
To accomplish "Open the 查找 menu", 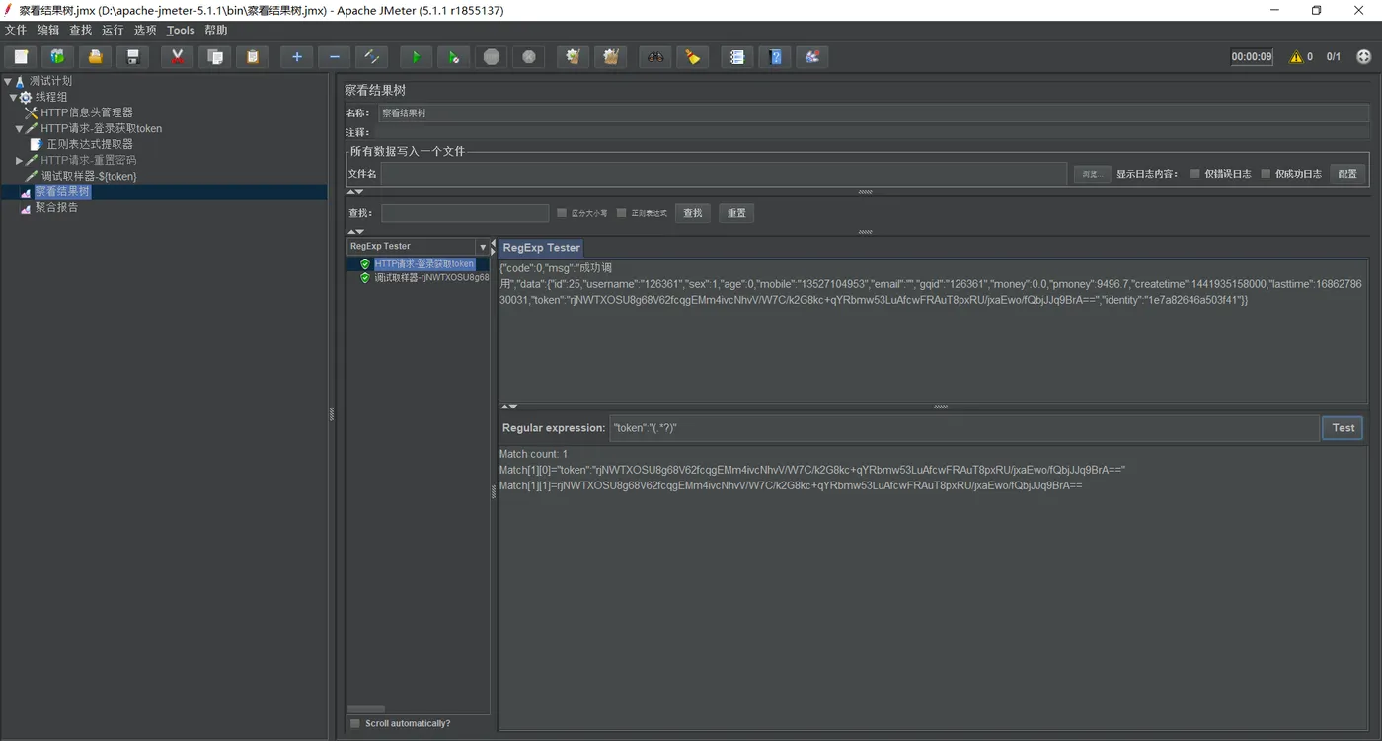I will 81,31.
